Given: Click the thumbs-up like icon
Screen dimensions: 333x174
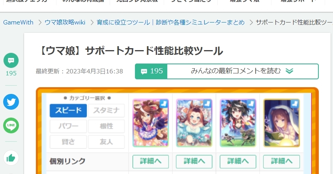Looking at the screenshot, I should [x=11, y=158].
